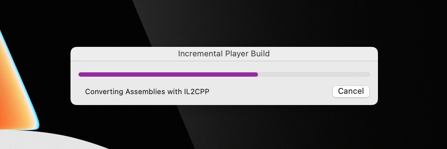Click the word "Assemblies" in the status text
The width and height of the screenshot is (447, 149).
tap(145, 92)
